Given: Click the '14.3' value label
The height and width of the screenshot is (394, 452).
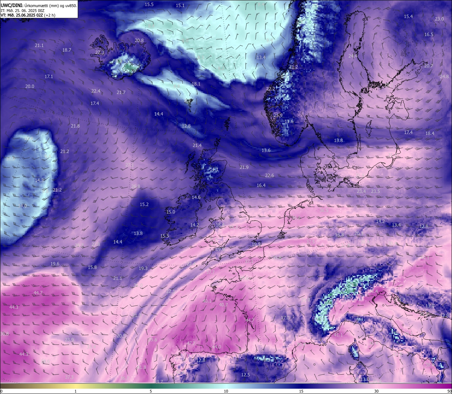Looking at the screenshot, I should pyautogui.click(x=39, y=180).
